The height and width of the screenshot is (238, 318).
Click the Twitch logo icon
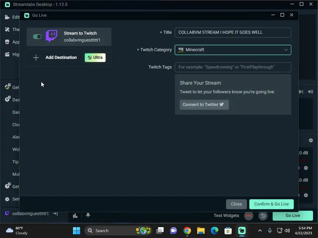[52, 36]
